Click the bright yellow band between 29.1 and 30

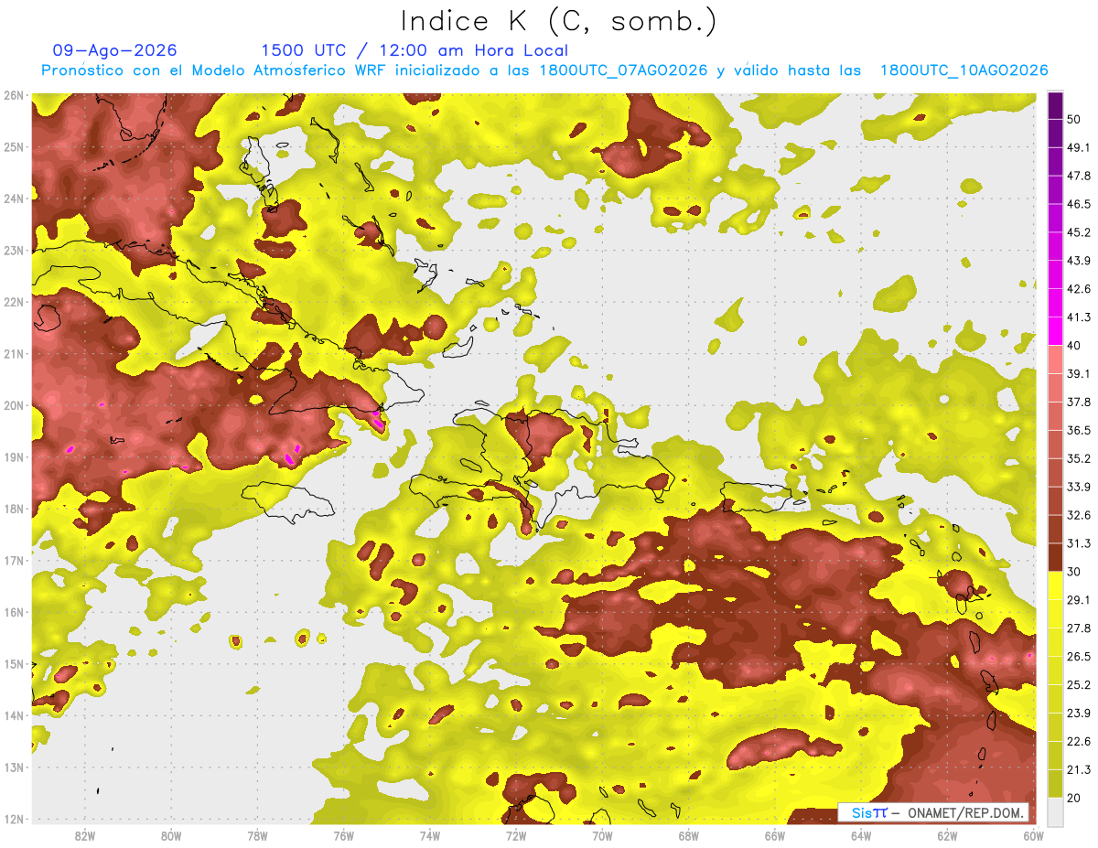(1055, 585)
